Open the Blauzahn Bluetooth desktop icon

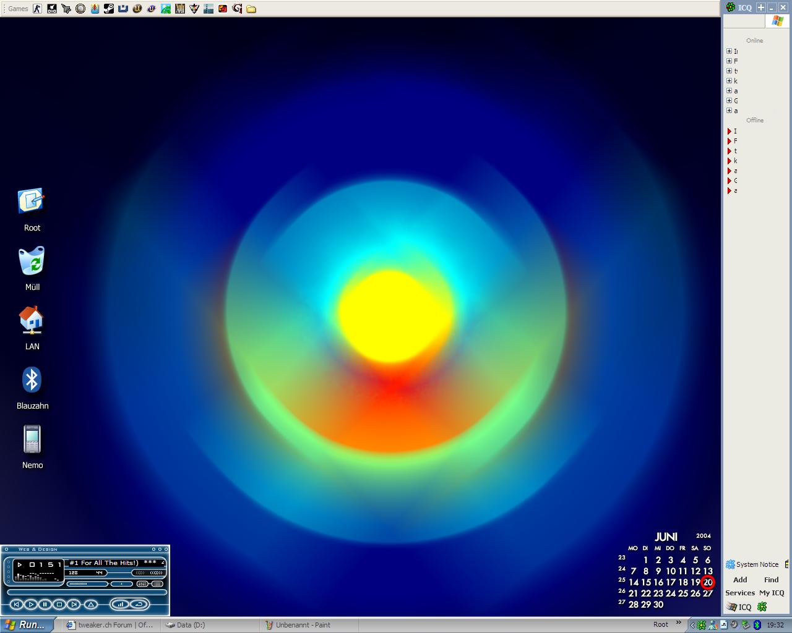(32, 381)
